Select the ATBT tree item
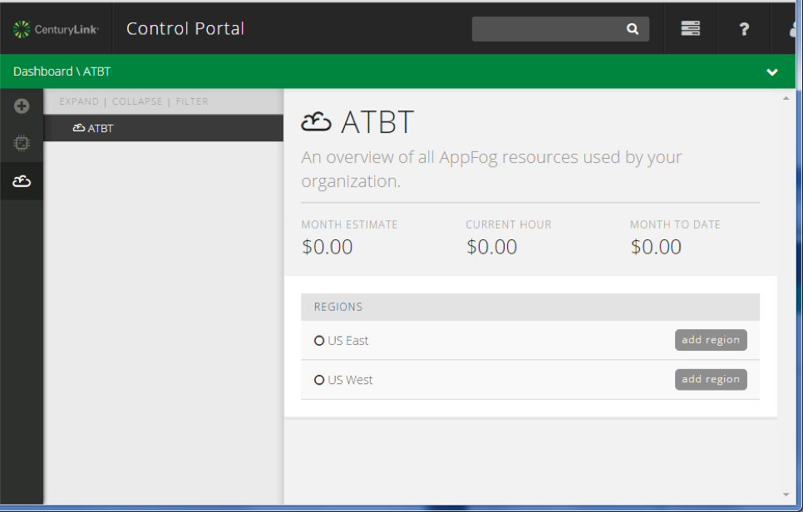This screenshot has width=803, height=512. [164, 128]
